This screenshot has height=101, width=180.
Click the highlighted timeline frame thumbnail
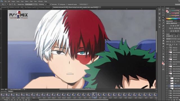tap(94, 95)
